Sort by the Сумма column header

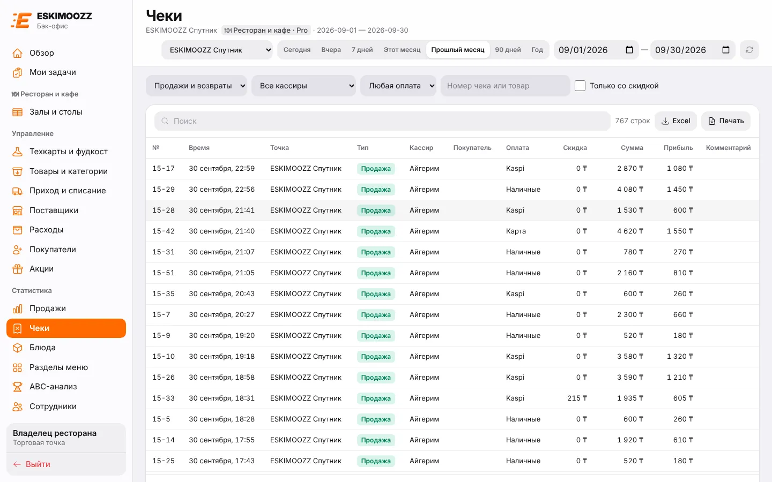[632, 148]
